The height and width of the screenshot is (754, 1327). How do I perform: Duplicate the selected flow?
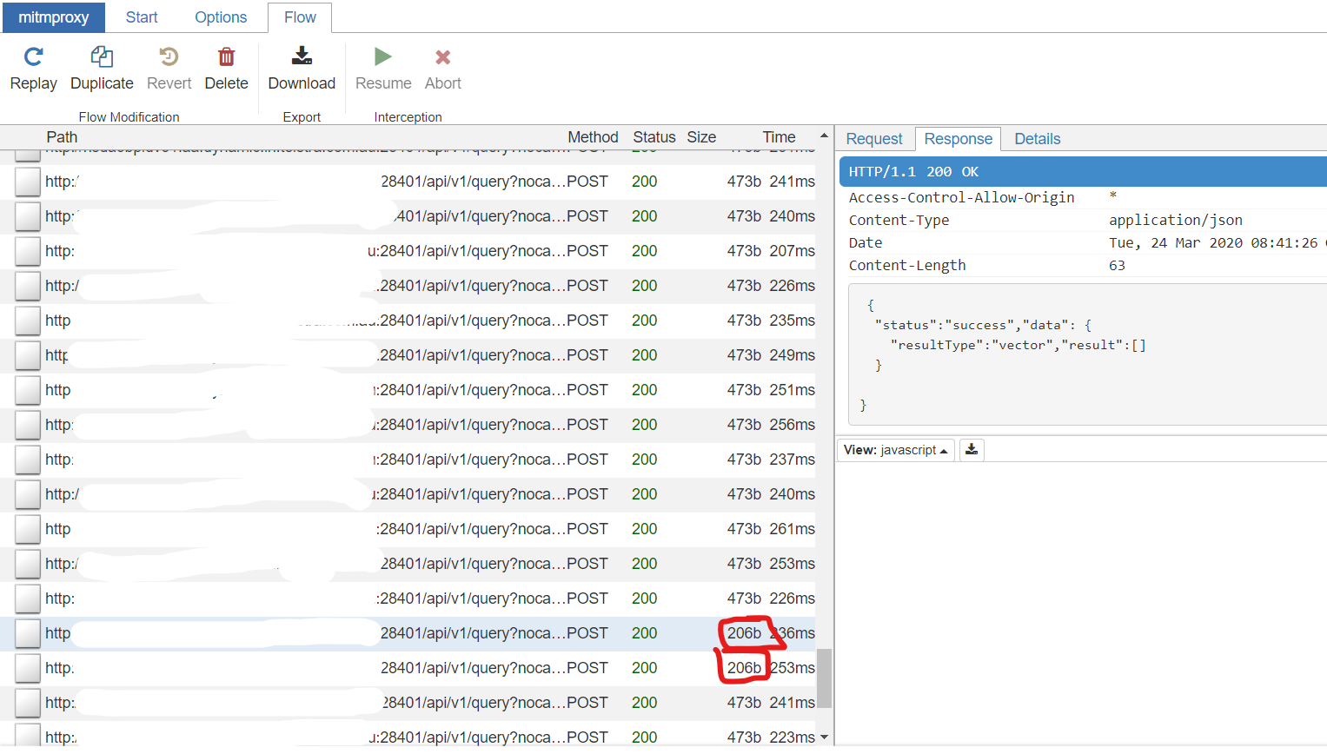[102, 69]
